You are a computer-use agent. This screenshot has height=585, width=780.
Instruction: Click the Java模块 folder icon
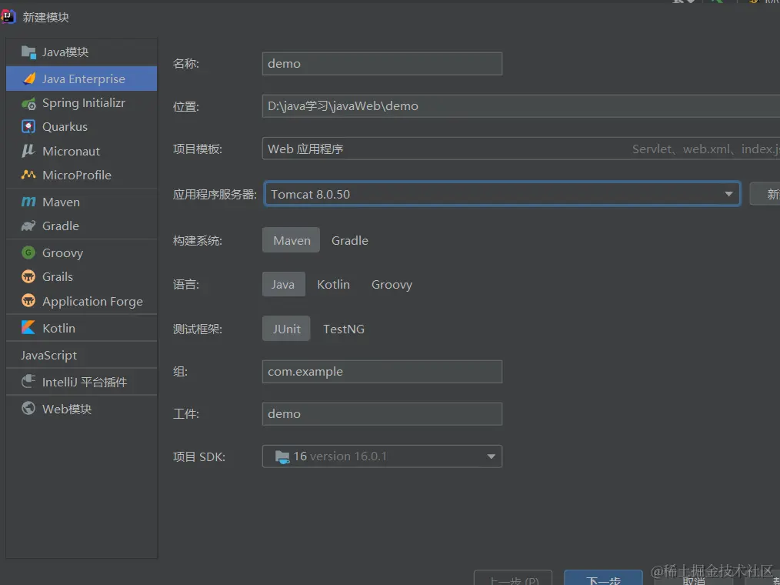point(28,52)
